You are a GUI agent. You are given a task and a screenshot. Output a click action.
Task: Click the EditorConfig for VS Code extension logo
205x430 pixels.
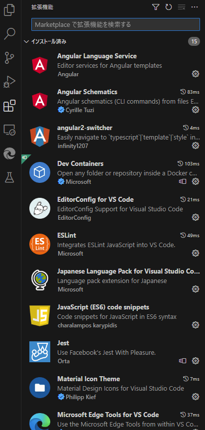click(40, 208)
